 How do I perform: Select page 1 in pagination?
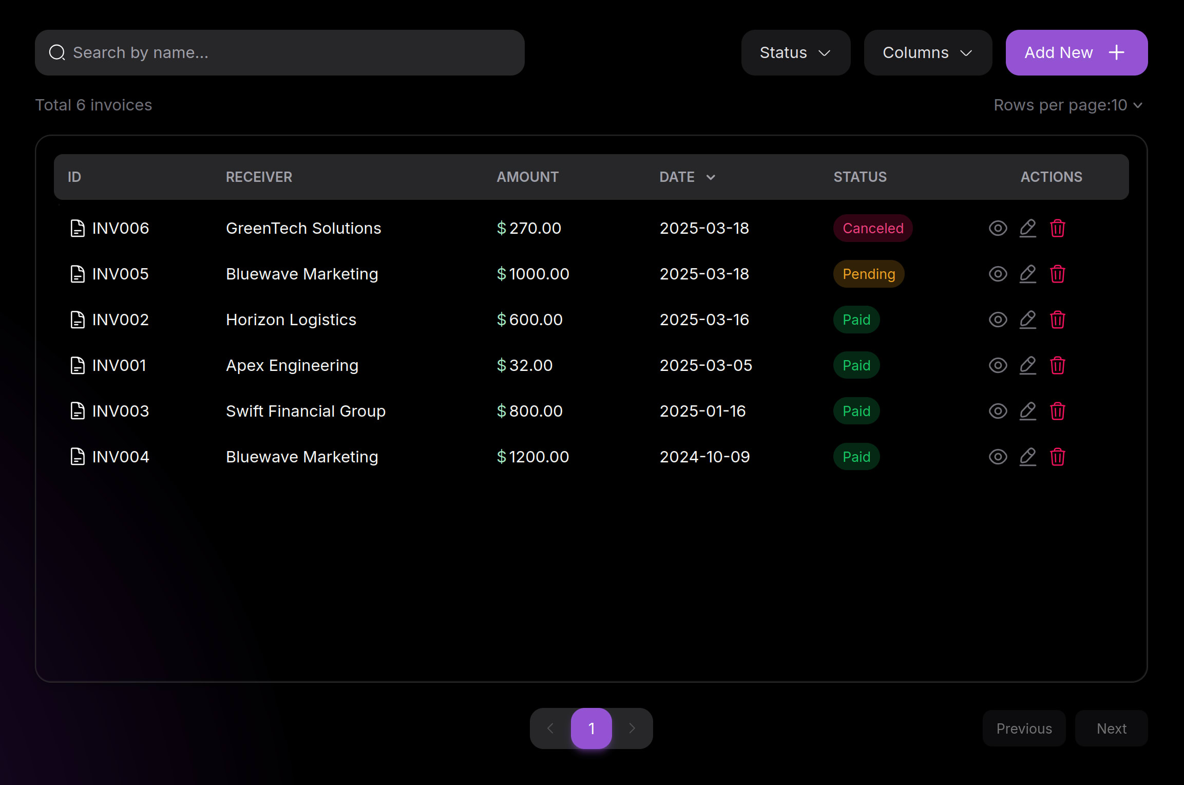click(x=591, y=728)
